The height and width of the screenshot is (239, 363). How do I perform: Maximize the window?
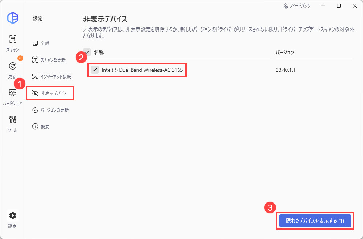(339, 6)
